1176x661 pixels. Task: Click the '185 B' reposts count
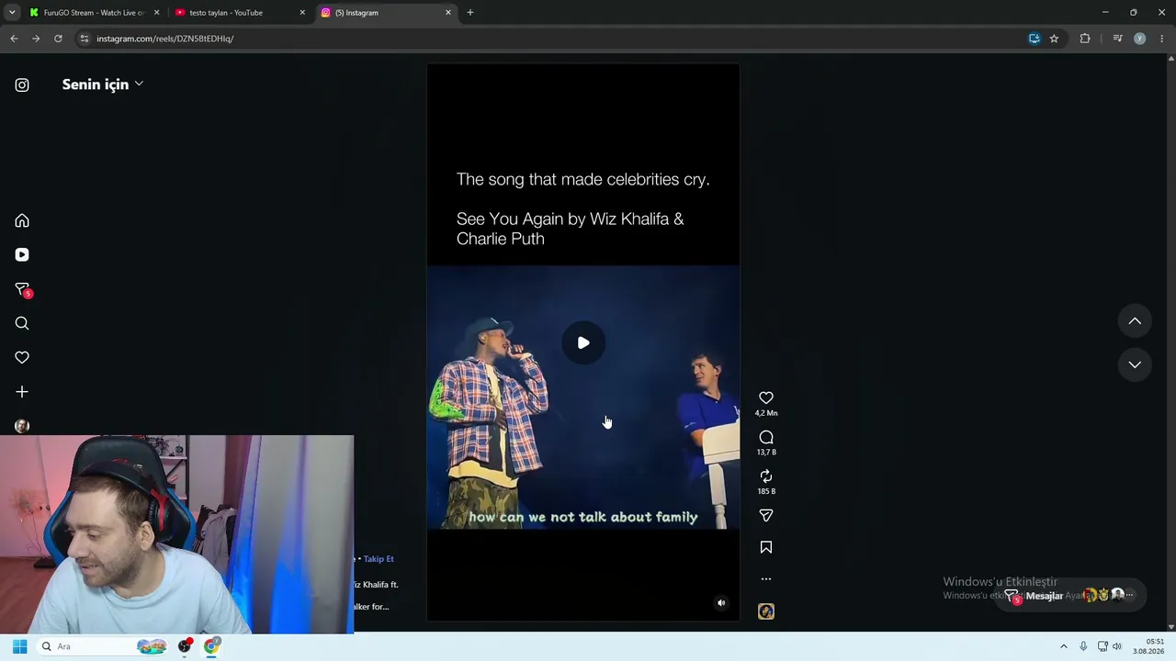pos(766,491)
